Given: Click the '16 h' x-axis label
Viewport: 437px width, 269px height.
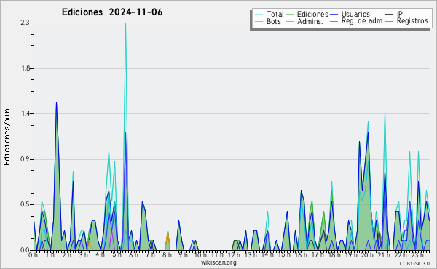Looking at the screenshot, I should [301, 255].
